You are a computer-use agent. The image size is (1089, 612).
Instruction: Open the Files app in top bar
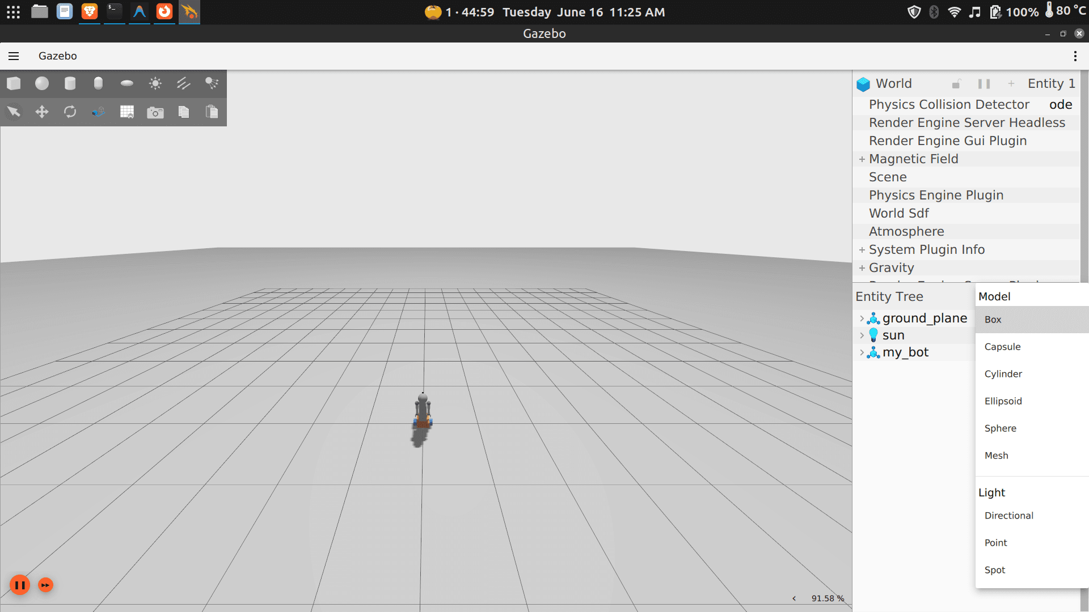click(x=40, y=11)
